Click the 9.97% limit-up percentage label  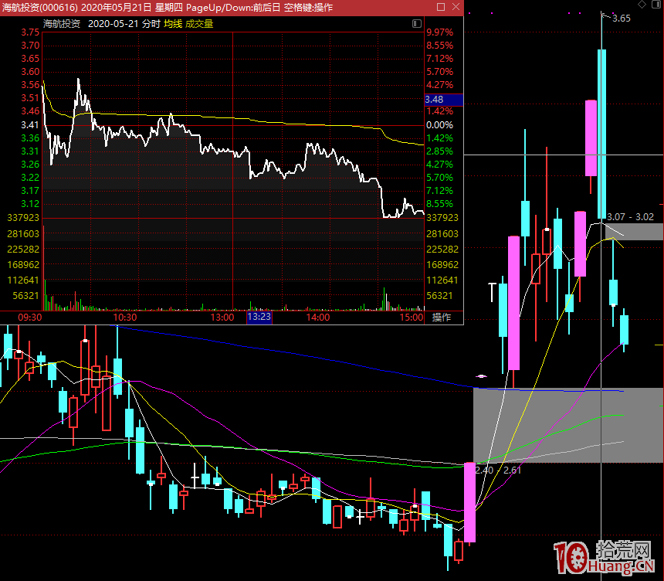point(439,32)
